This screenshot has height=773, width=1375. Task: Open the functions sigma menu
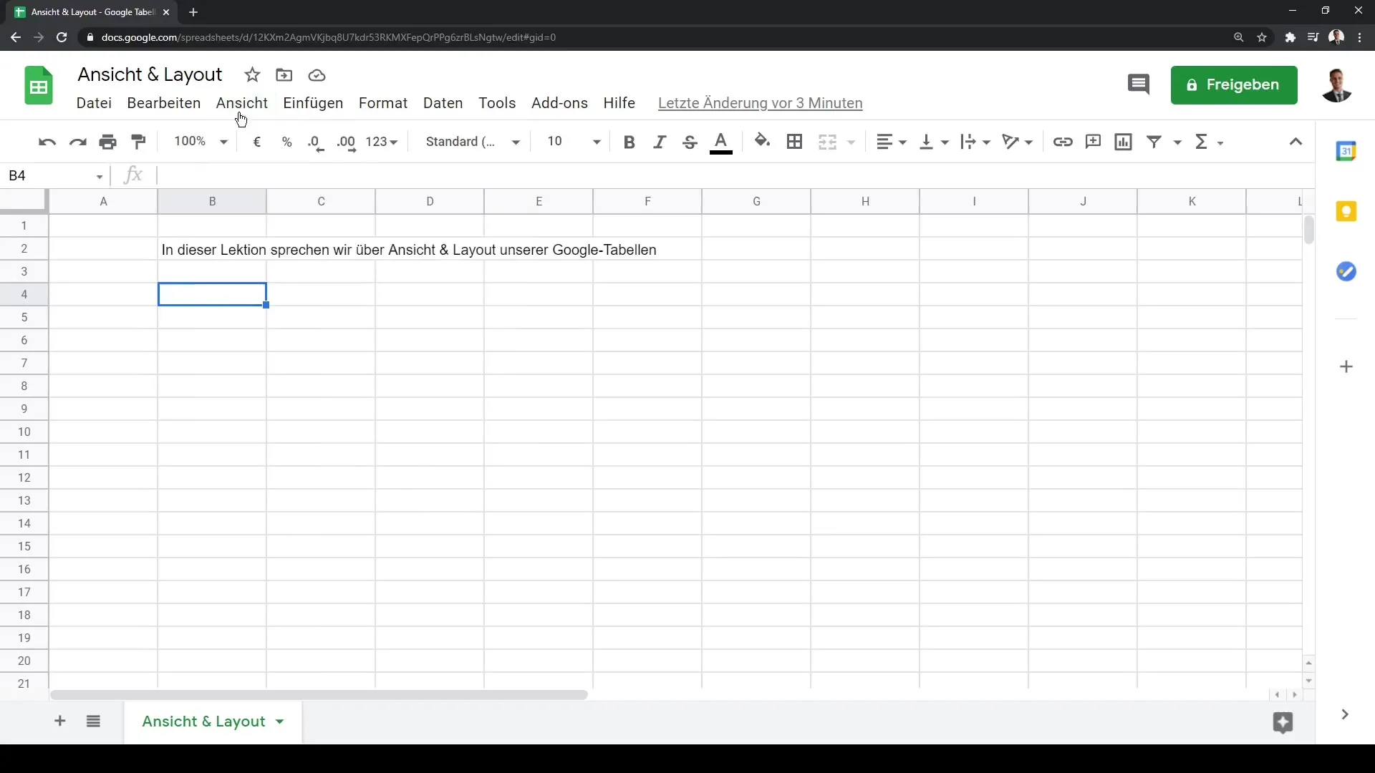tap(1209, 142)
